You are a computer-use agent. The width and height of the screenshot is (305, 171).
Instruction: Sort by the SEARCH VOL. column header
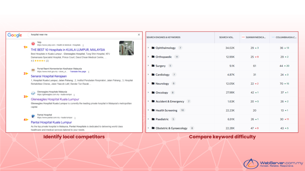(x=226, y=37)
